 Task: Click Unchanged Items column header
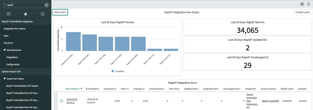(232, 89)
